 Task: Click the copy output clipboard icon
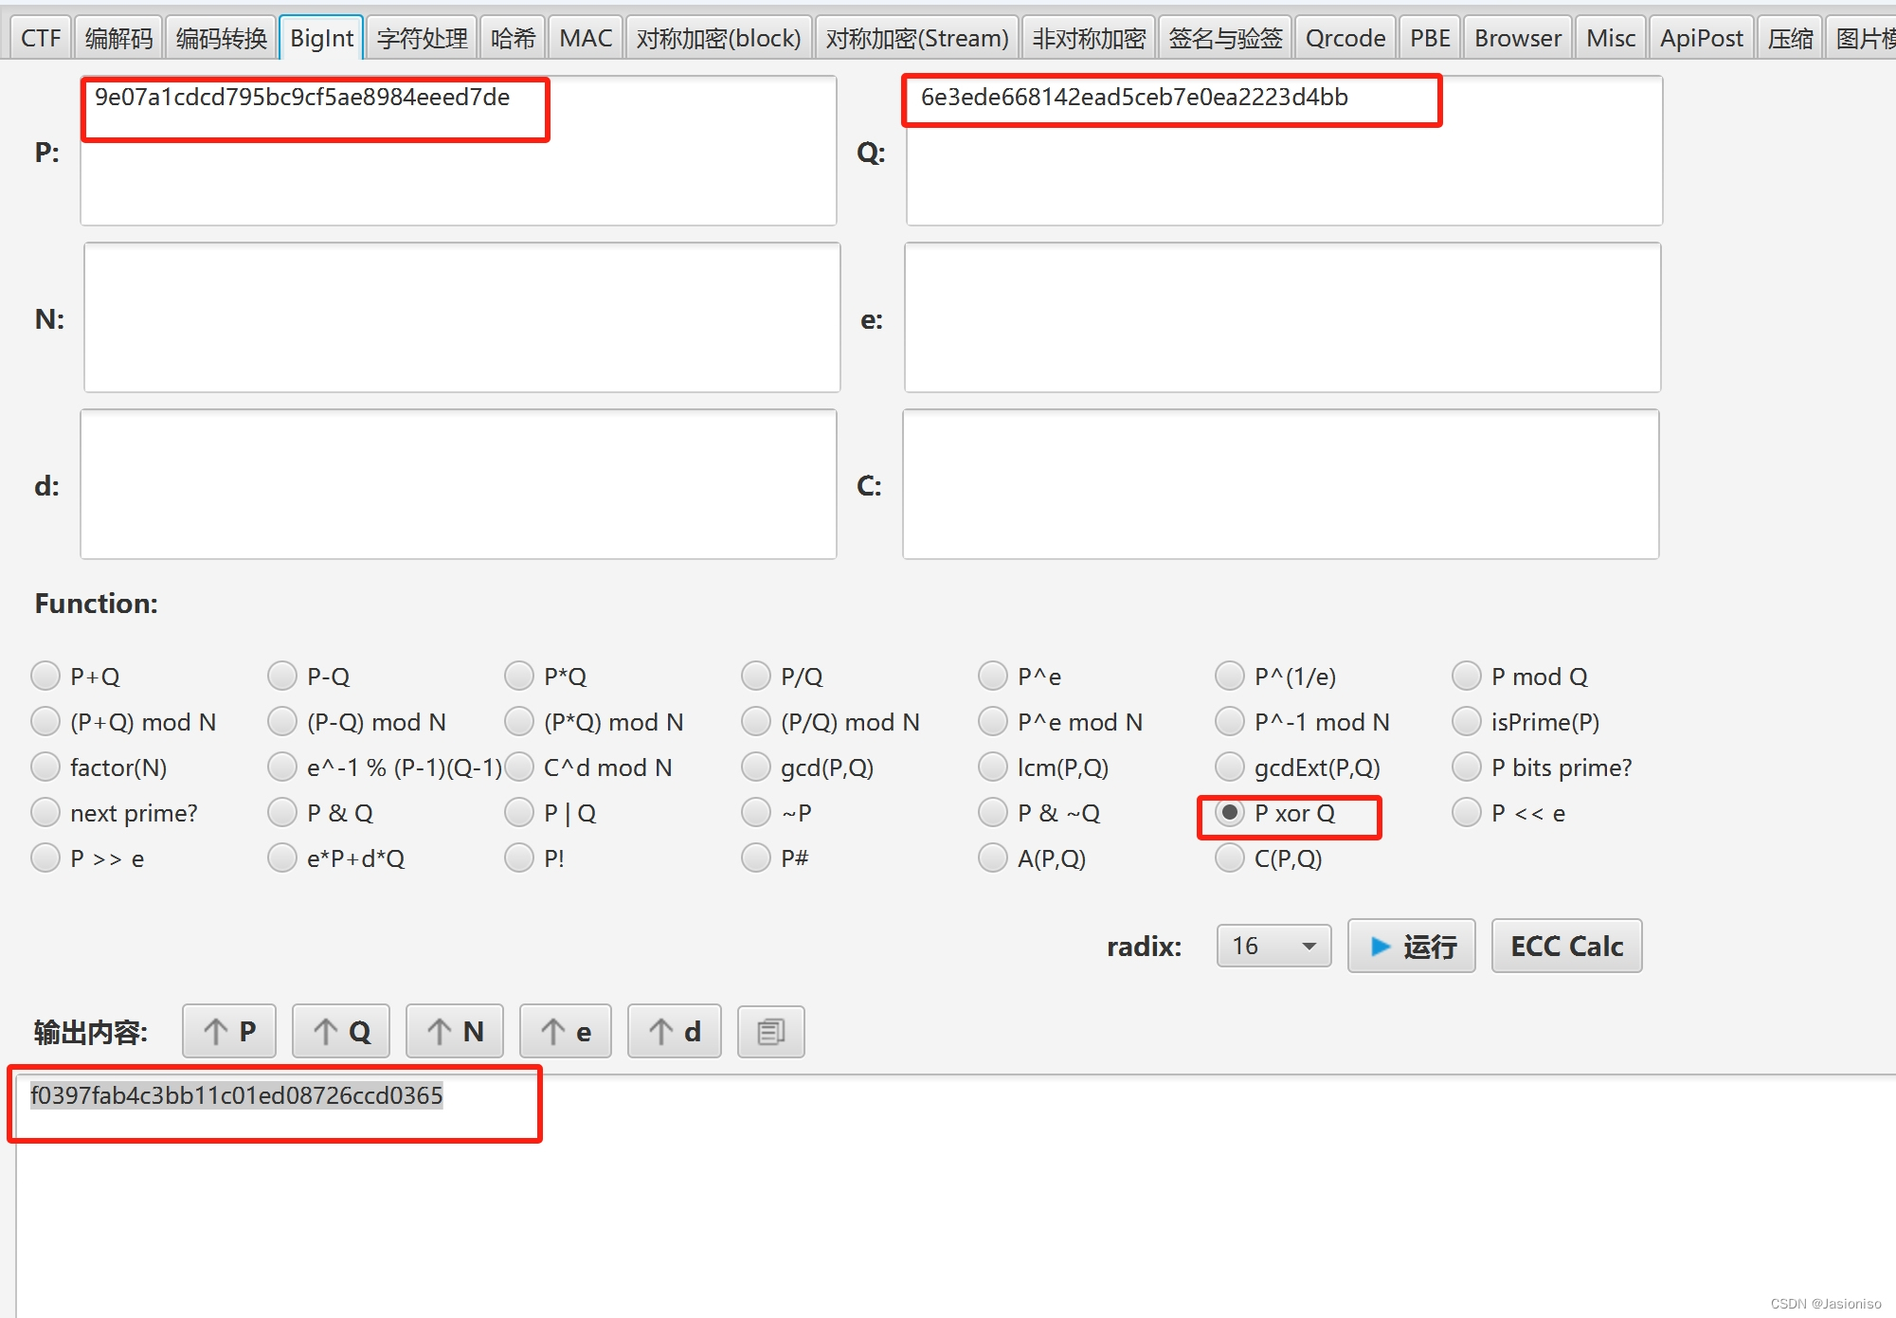[771, 1031]
